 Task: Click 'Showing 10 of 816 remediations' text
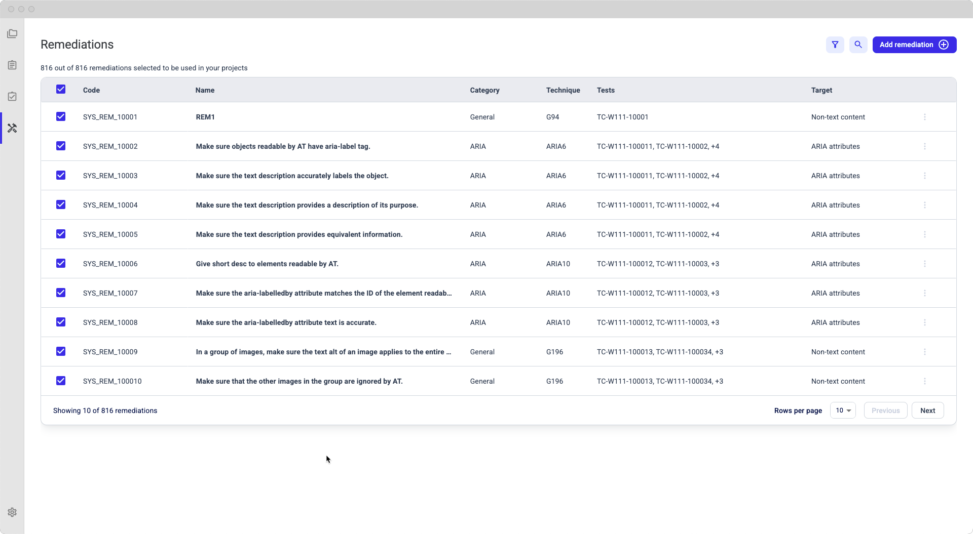click(x=105, y=410)
